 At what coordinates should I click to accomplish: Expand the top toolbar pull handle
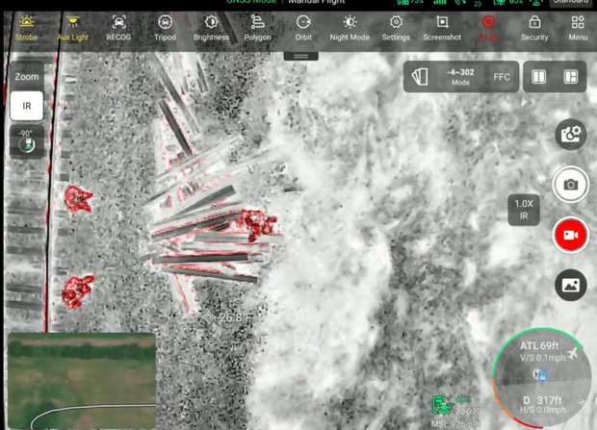(x=300, y=57)
